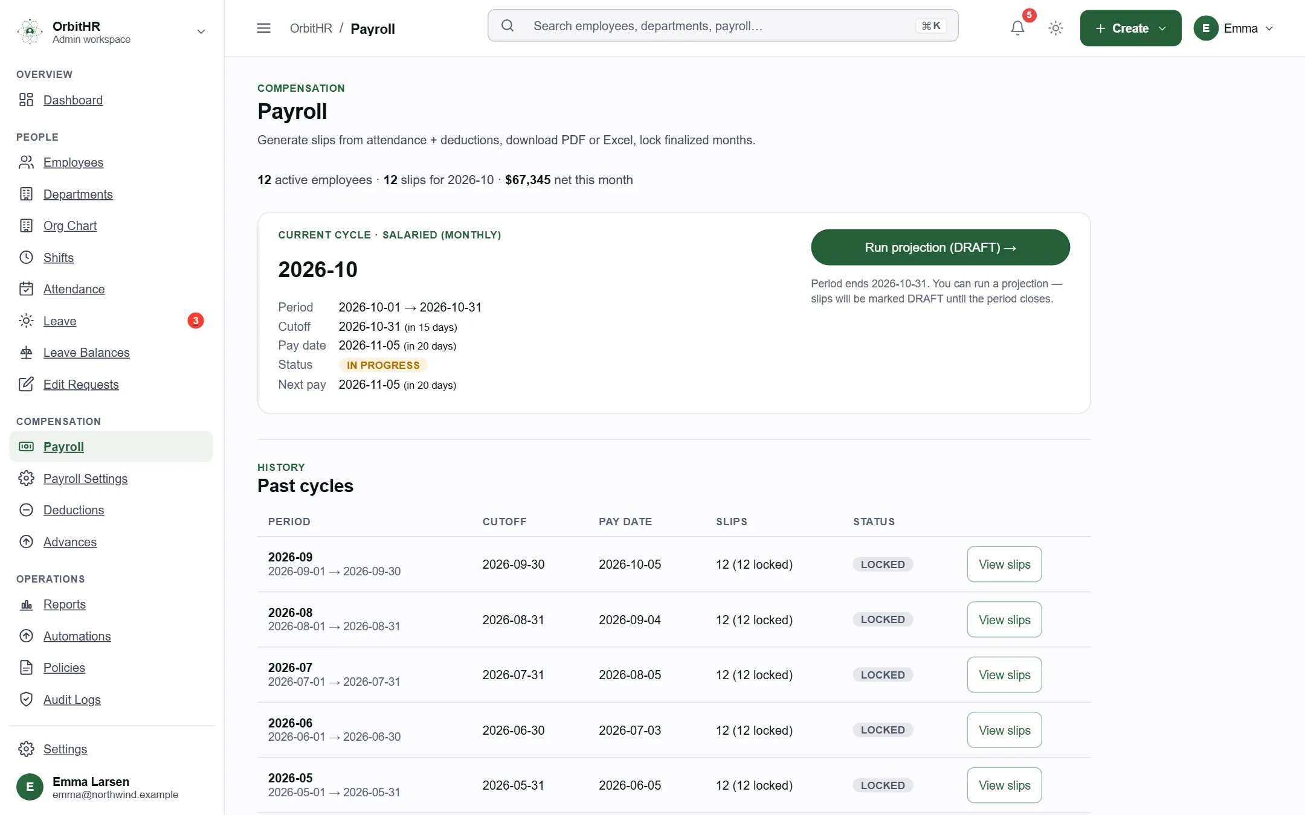Click Emma Larsen avatar in sidebar footer
Viewport: 1305px width, 815px height.
[x=30, y=787]
